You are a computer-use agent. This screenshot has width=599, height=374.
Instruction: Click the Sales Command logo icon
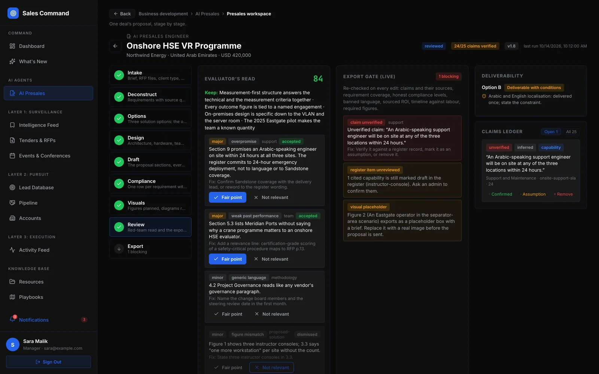click(x=13, y=13)
